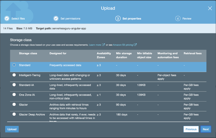This screenshot has height=138, width=216.
Task: Choose the Glacier Deep Archive radio
Action: pyautogui.click(x=14, y=114)
